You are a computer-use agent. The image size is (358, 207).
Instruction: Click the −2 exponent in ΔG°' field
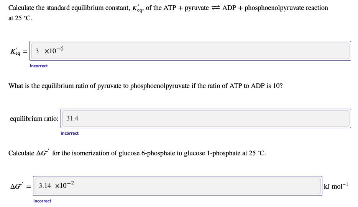pyautogui.click(x=70, y=184)
